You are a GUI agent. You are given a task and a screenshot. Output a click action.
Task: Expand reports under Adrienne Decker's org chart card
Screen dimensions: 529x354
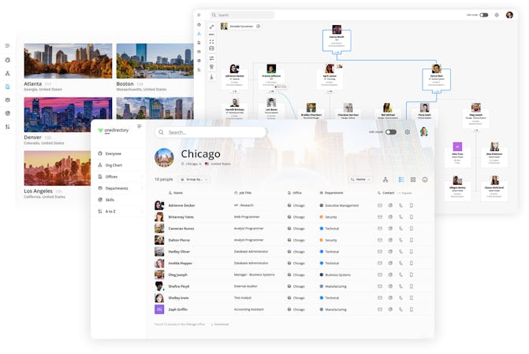(234, 91)
